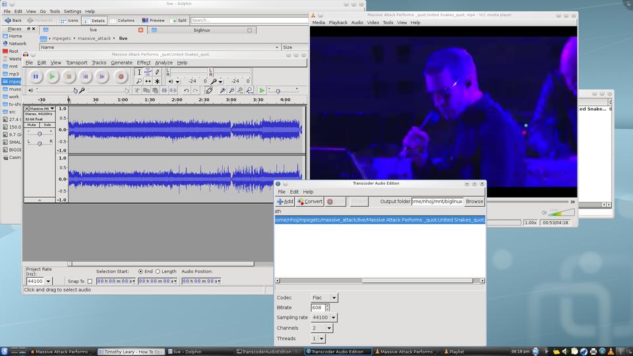Select the Envelope tool in Audacity
Screen dimensions: 633x356
pos(148,72)
